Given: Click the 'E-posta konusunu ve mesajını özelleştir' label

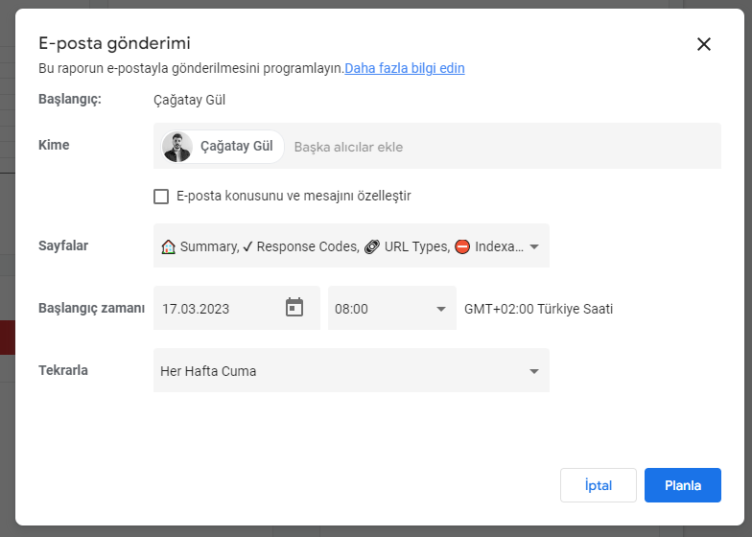Looking at the screenshot, I should pos(294,196).
